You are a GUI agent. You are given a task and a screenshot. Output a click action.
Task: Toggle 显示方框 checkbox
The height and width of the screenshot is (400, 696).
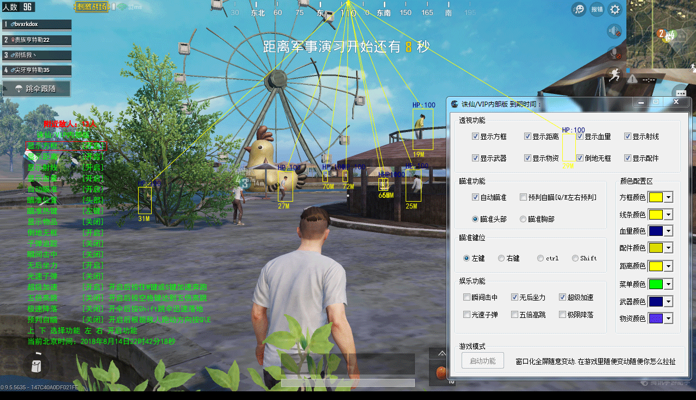click(x=476, y=136)
